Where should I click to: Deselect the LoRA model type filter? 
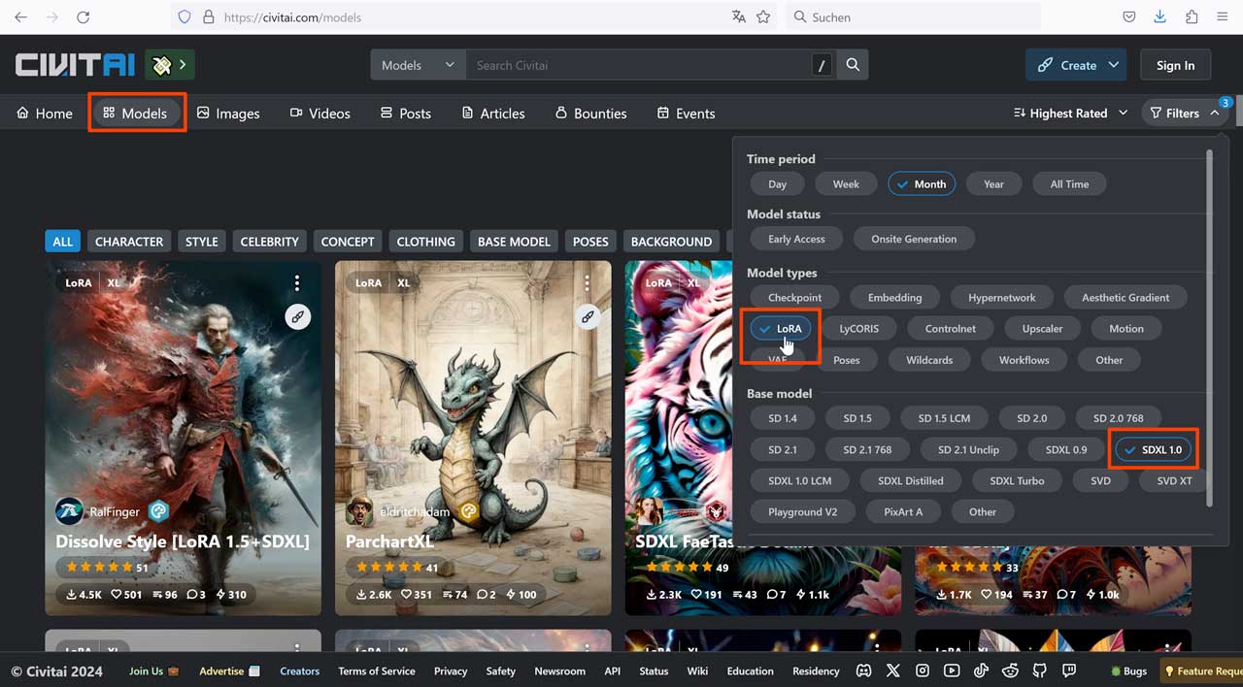click(x=781, y=329)
